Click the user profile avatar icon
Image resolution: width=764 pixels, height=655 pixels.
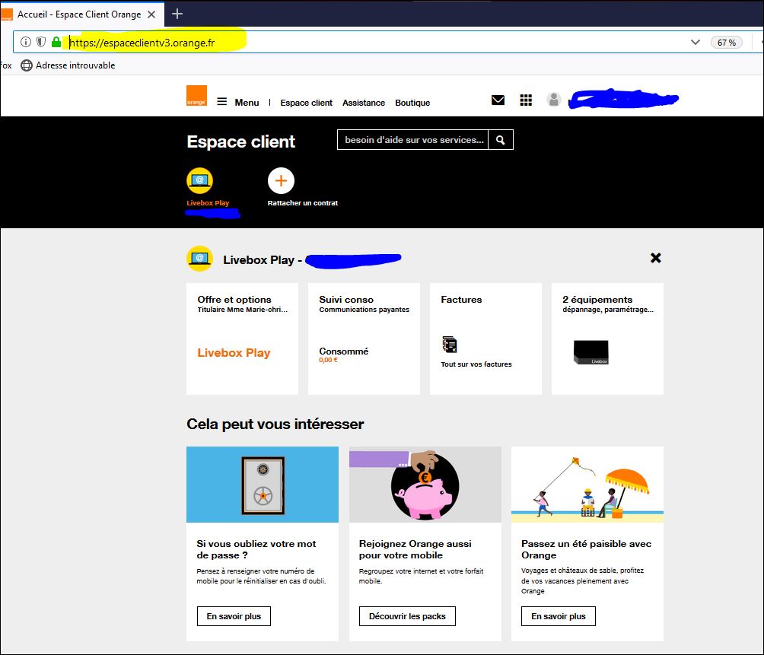(554, 100)
